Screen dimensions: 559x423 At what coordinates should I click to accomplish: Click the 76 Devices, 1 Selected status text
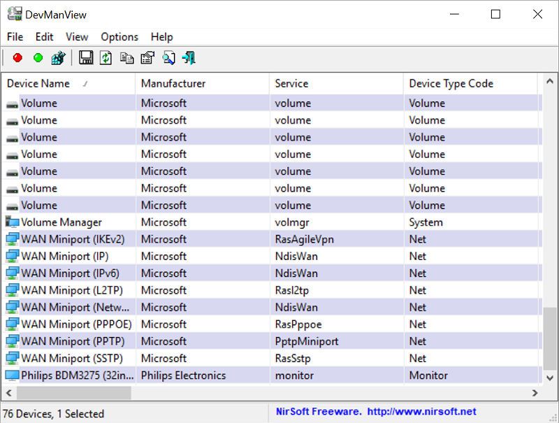(x=54, y=414)
